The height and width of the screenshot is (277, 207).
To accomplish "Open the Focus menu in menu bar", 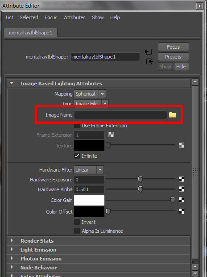I will (51, 17).
